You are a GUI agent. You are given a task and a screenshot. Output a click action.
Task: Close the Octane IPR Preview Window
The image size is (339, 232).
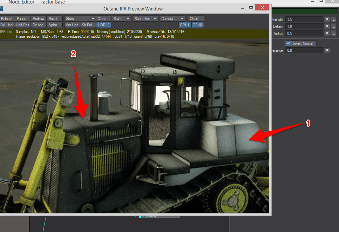pos(262,8)
